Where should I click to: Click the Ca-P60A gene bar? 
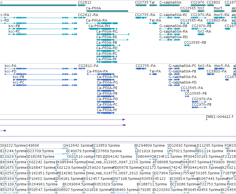tap(107, 11)
